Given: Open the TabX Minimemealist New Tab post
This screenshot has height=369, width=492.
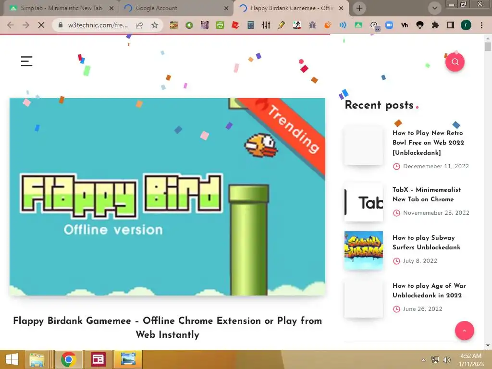Looking at the screenshot, I should pyautogui.click(x=427, y=194).
